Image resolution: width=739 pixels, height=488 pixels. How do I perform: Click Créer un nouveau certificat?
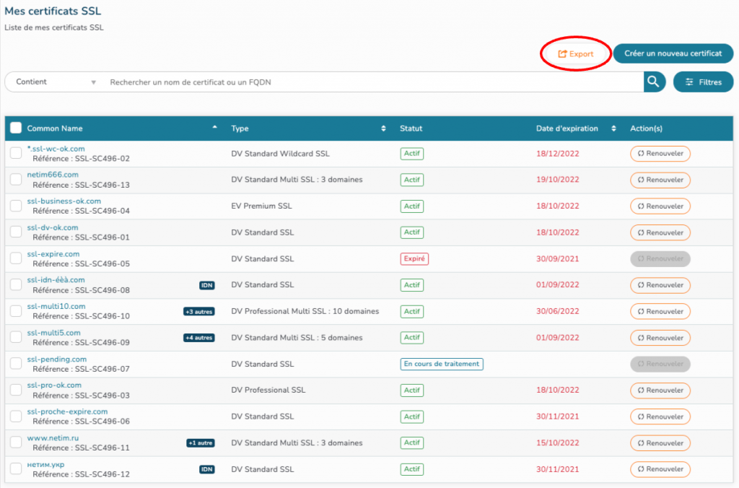click(x=673, y=54)
